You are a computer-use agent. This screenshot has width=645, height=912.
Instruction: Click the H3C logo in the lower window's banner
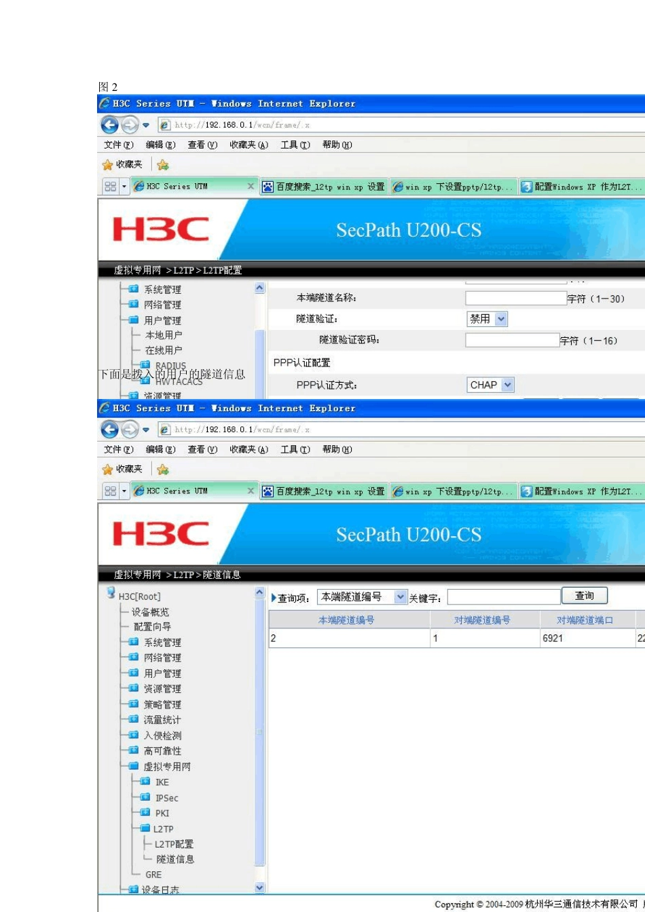point(161,535)
